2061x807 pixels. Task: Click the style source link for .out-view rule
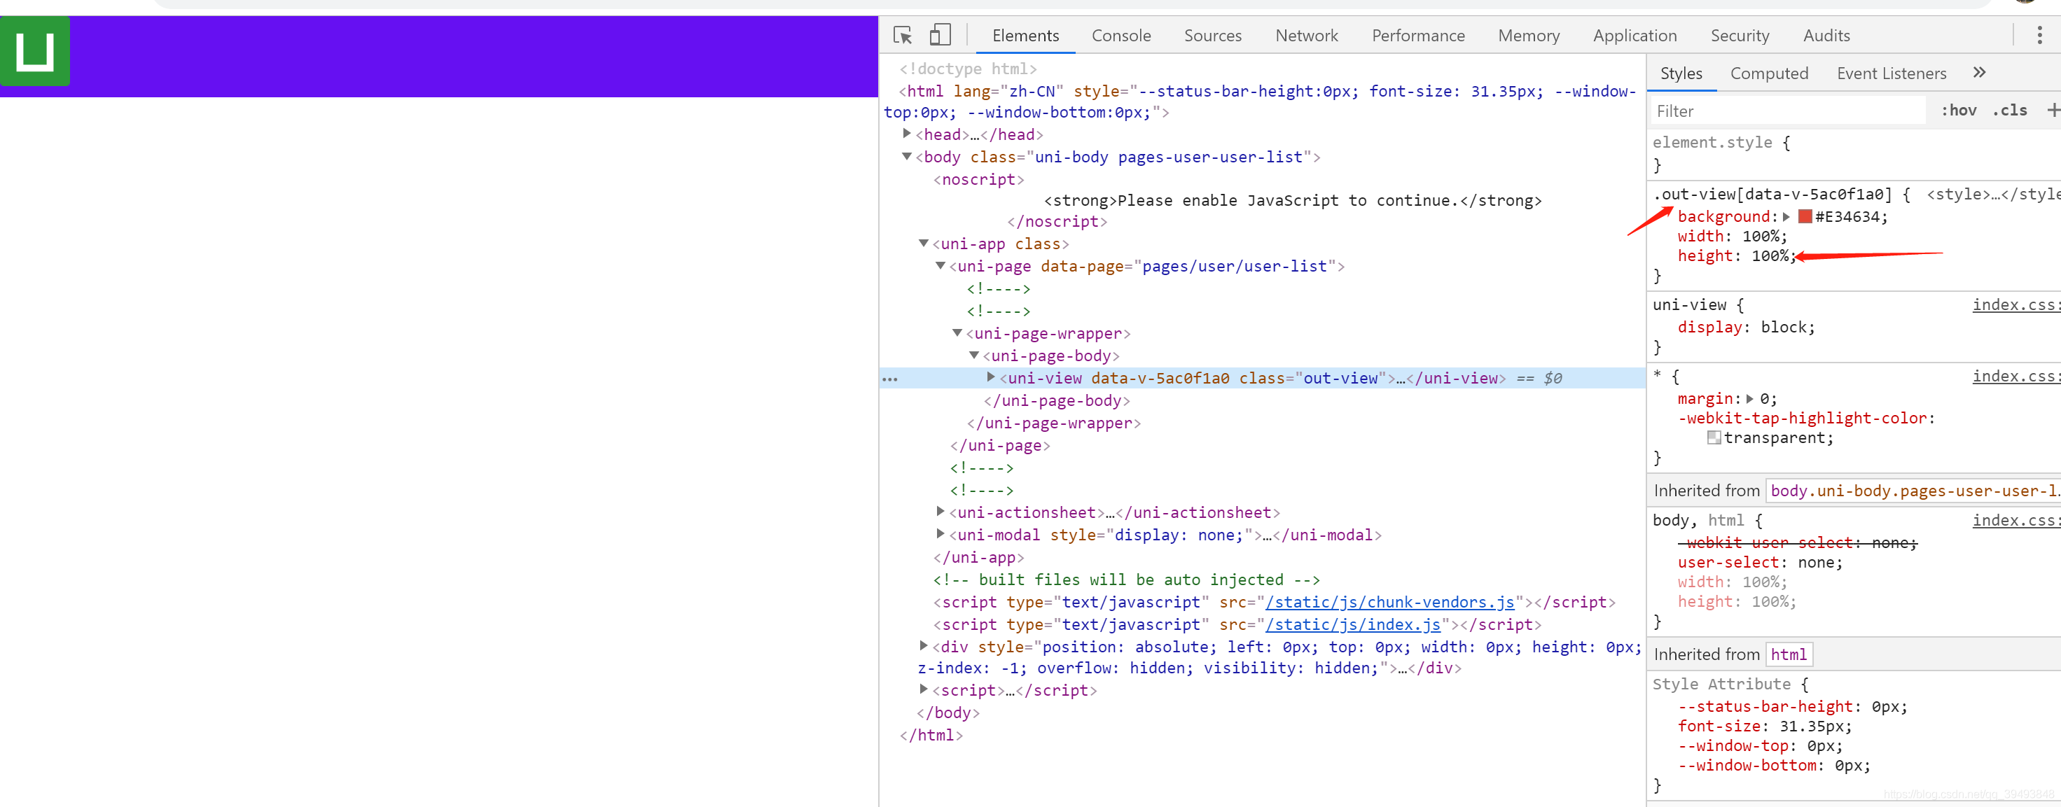[x=1993, y=195]
